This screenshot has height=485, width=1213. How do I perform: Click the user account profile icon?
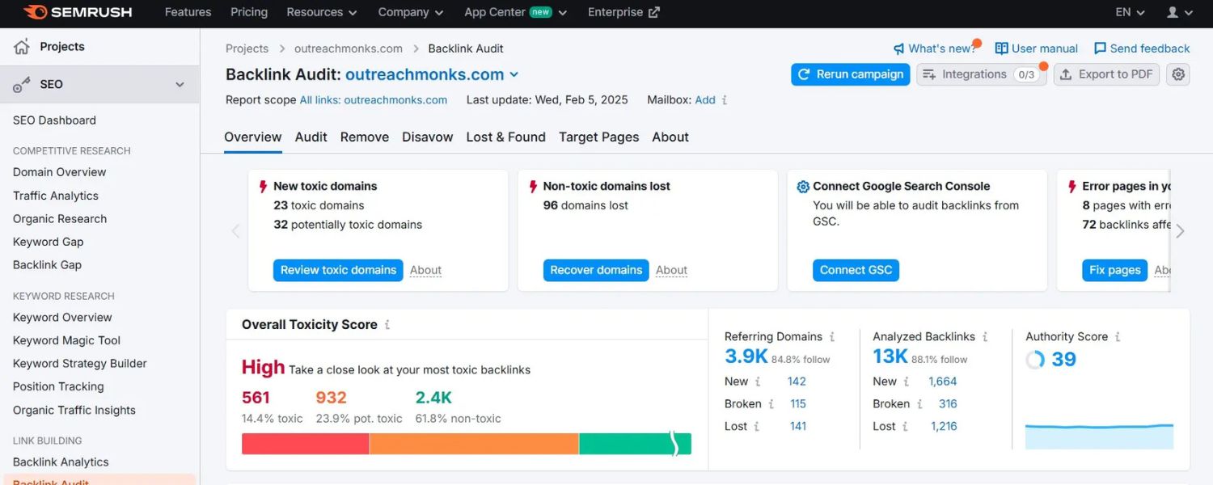tap(1173, 12)
